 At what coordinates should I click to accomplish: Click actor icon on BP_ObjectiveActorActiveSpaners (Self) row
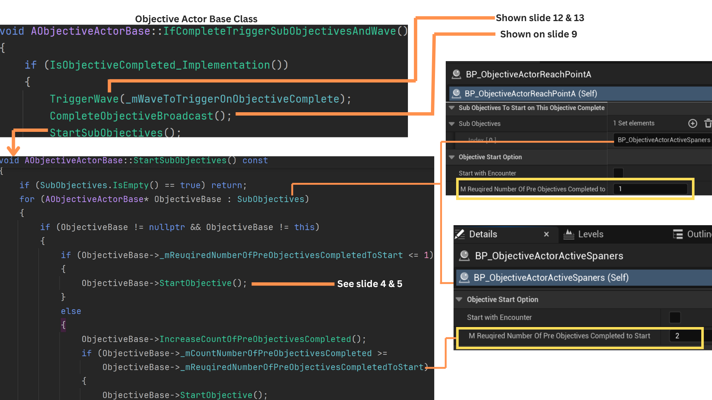pyautogui.click(x=464, y=277)
